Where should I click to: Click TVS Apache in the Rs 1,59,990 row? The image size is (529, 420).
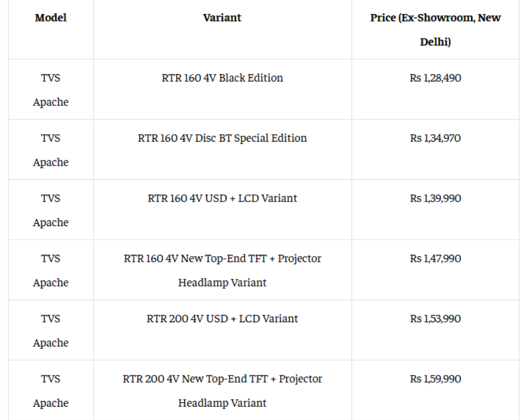51,391
